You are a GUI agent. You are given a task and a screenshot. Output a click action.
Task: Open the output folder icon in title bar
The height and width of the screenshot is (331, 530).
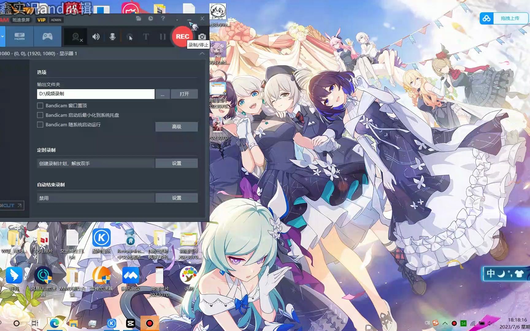coord(139,19)
